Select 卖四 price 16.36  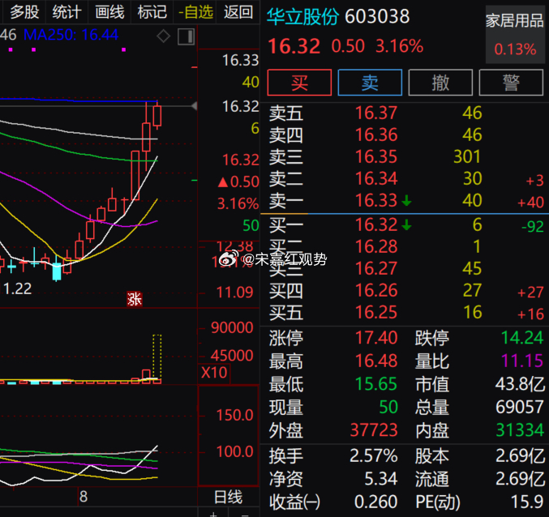point(376,135)
